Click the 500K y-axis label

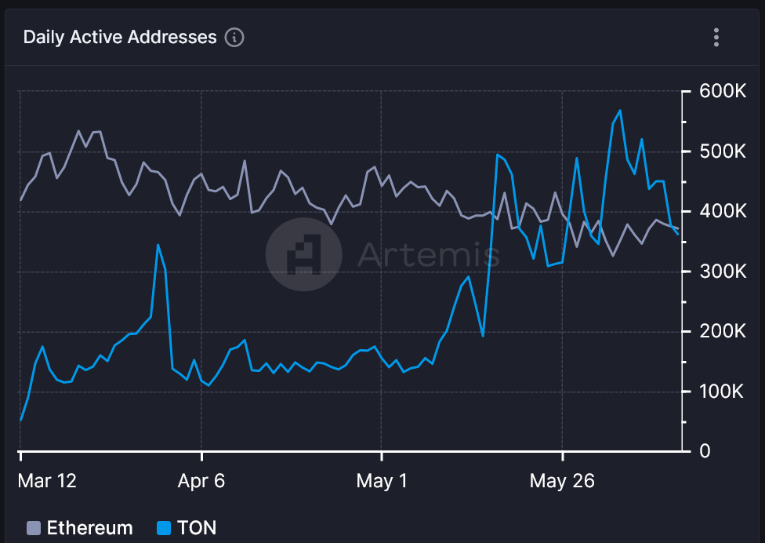(x=723, y=151)
